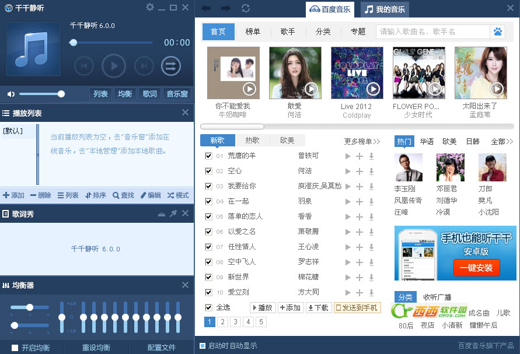Uncheck the checkbox for 我要给你
The height and width of the screenshot is (354, 520).
(x=208, y=186)
